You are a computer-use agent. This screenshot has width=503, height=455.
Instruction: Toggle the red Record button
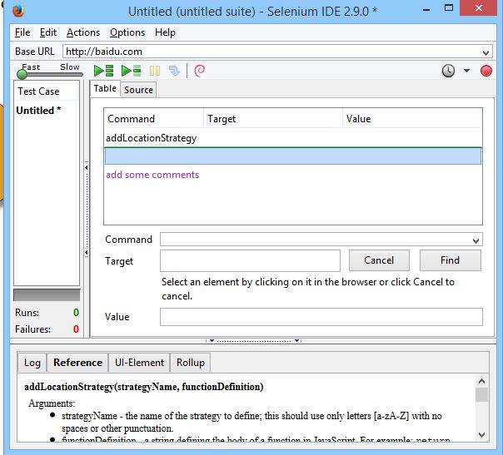point(486,71)
